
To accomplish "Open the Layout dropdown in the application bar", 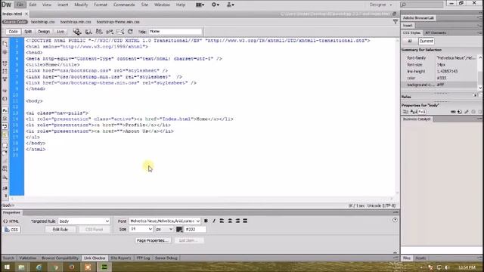I will (200, 5).
